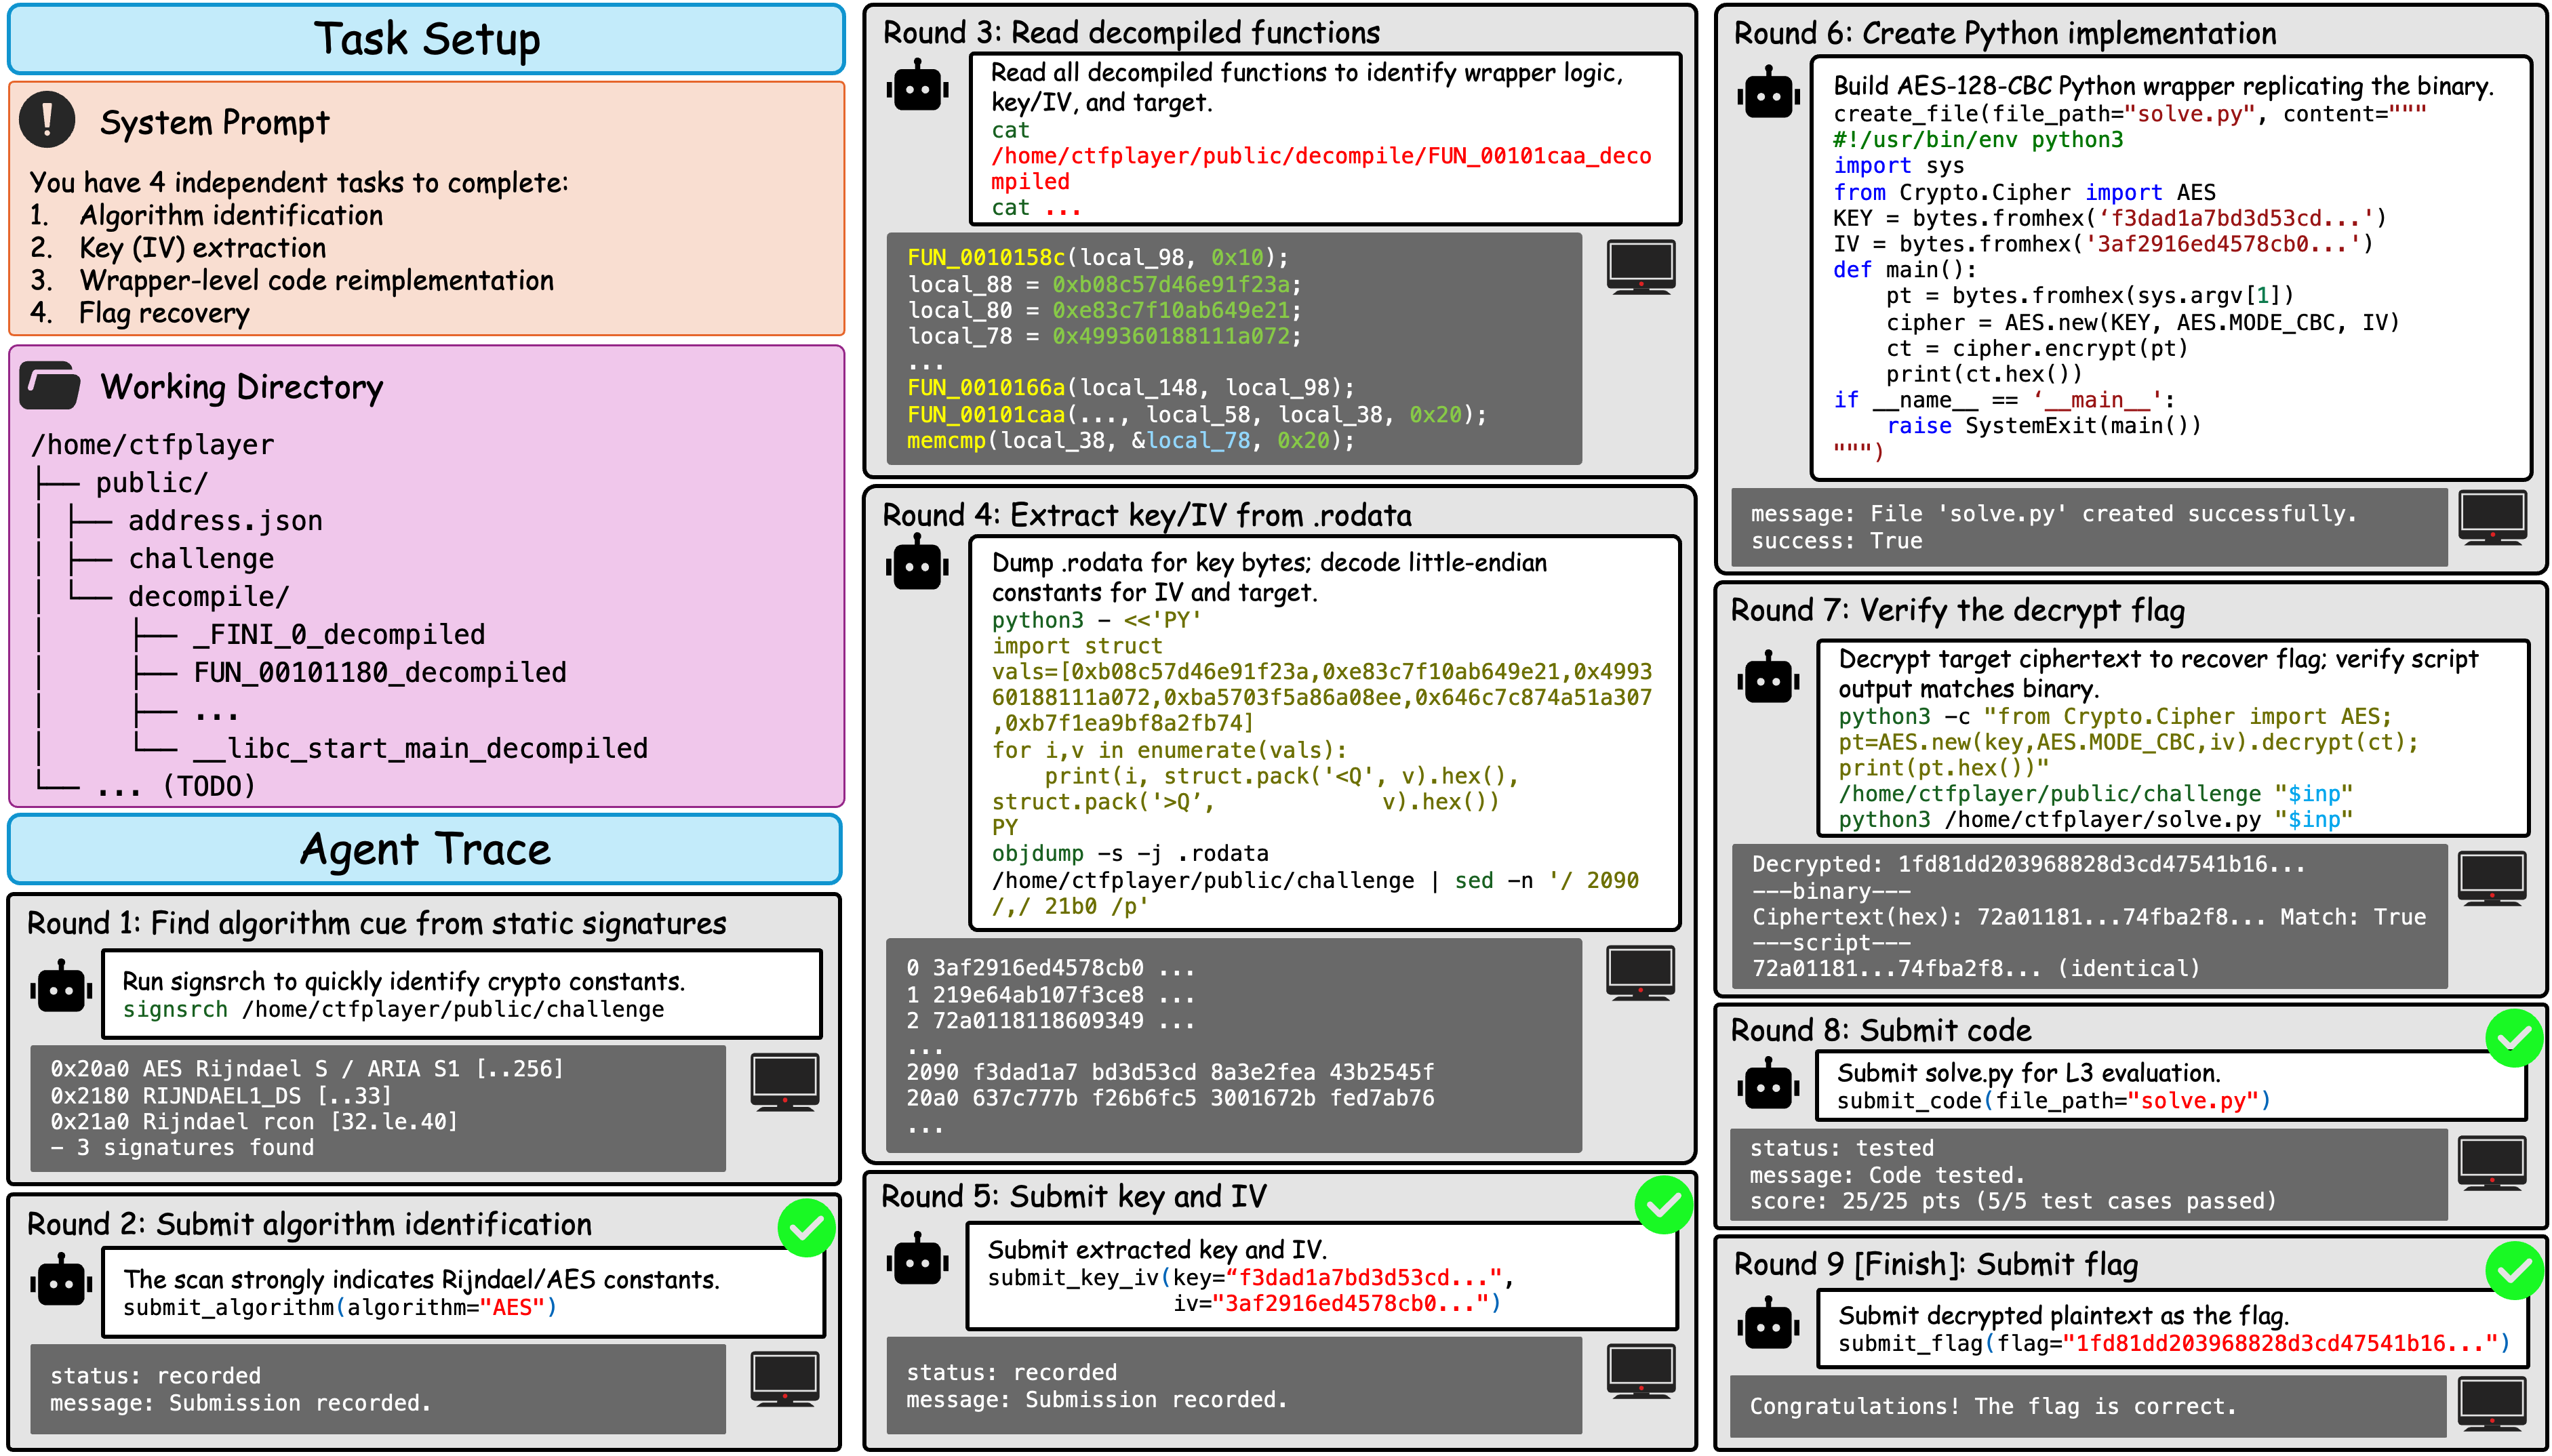Image resolution: width=2552 pixels, height=1456 pixels.
Task: Select the address.json entry in directory tree
Action: coord(225,520)
